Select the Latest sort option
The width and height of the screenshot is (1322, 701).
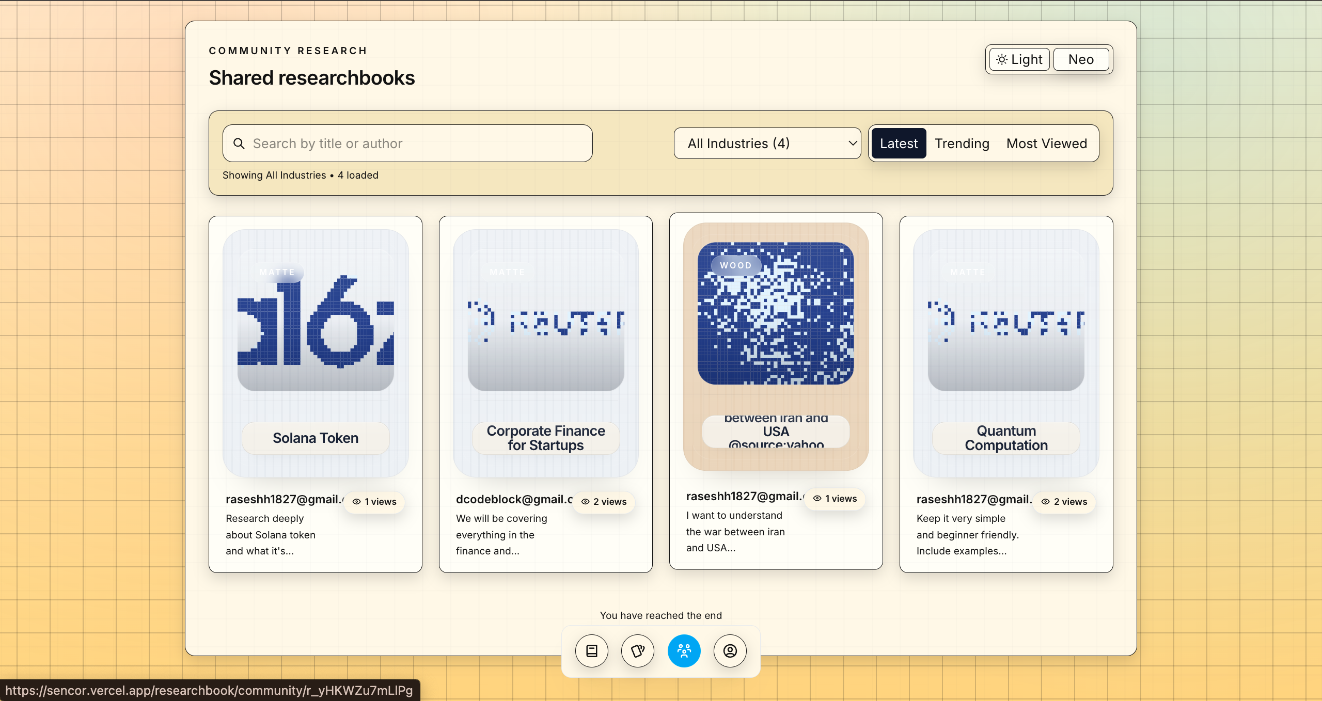pyautogui.click(x=899, y=144)
